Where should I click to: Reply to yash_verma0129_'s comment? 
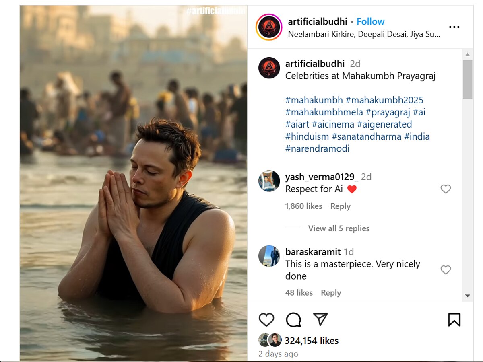click(x=341, y=206)
